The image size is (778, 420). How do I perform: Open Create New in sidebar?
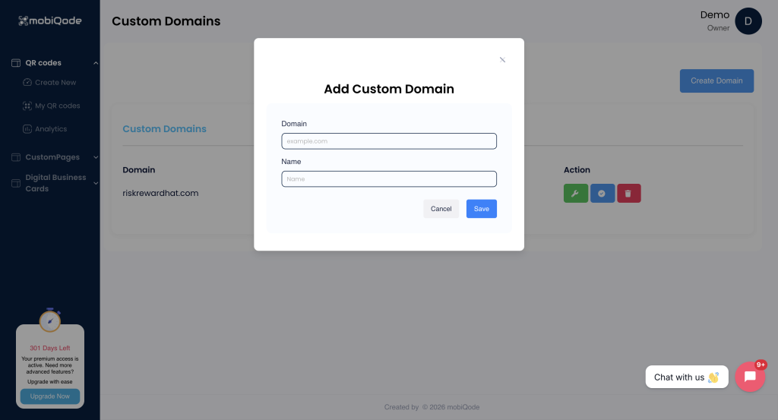click(55, 82)
